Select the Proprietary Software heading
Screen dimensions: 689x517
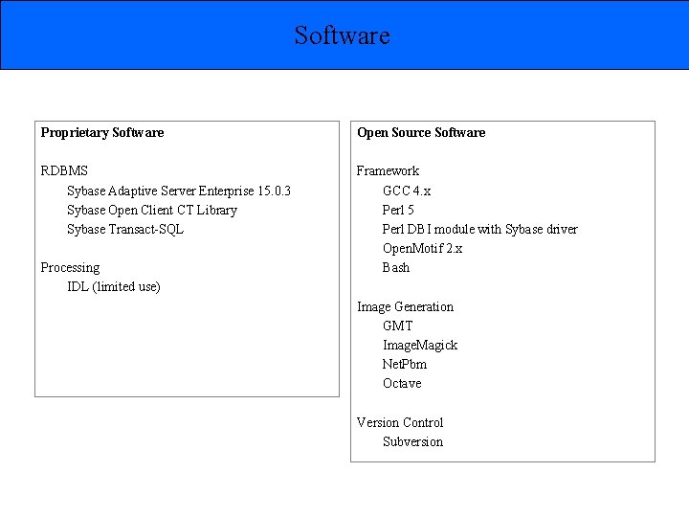coord(102,132)
